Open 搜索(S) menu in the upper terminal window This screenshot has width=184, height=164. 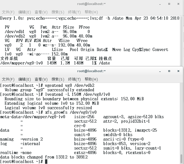click(x=58, y=12)
